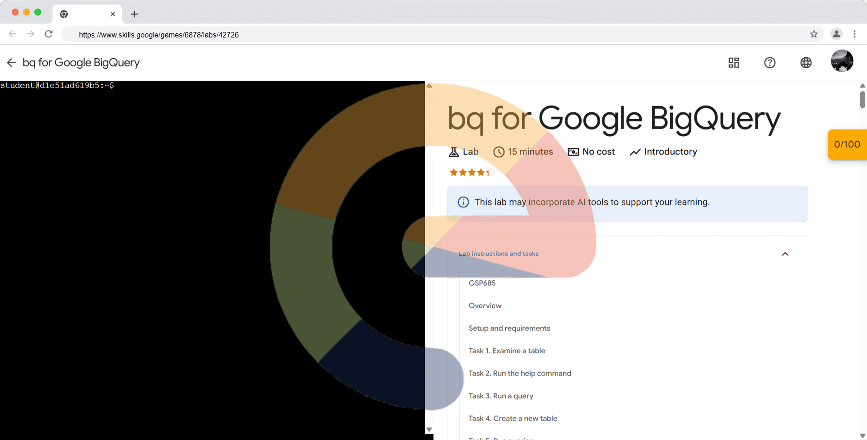Go to Task 1. Examine a table
This screenshot has height=440, width=867.
[507, 351]
